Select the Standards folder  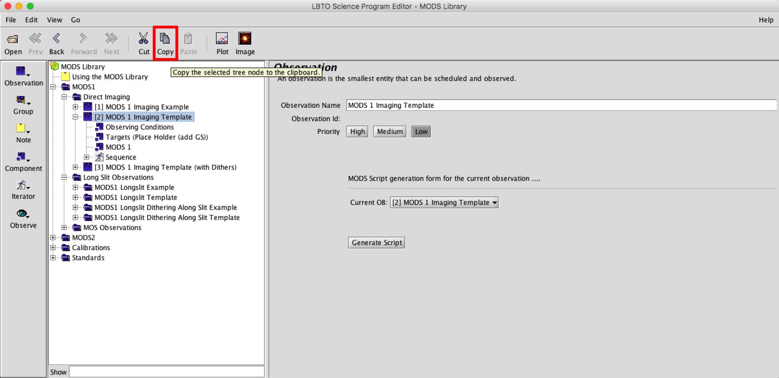(x=88, y=258)
